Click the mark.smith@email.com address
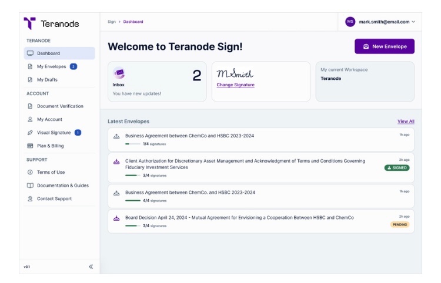 384,22
